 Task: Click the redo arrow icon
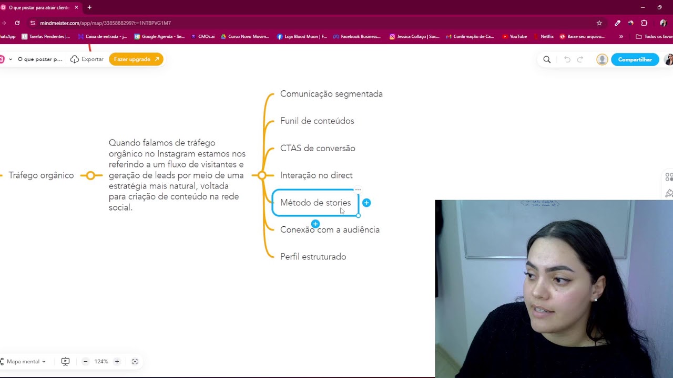coord(580,59)
